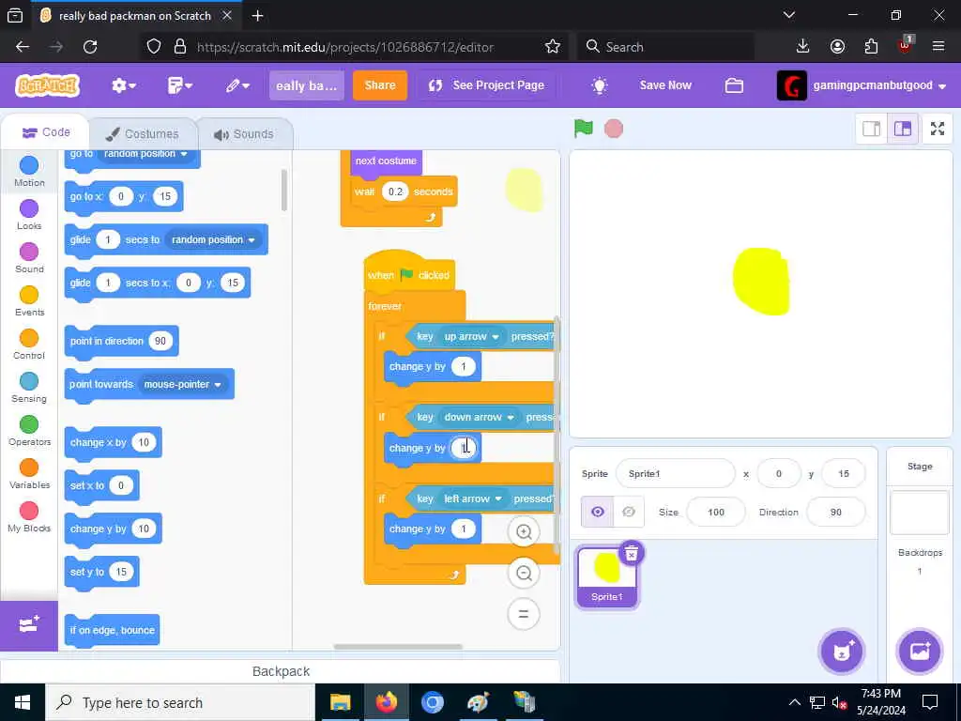Open full screen stage mode
Image resolution: width=961 pixels, height=721 pixels.
(x=938, y=129)
